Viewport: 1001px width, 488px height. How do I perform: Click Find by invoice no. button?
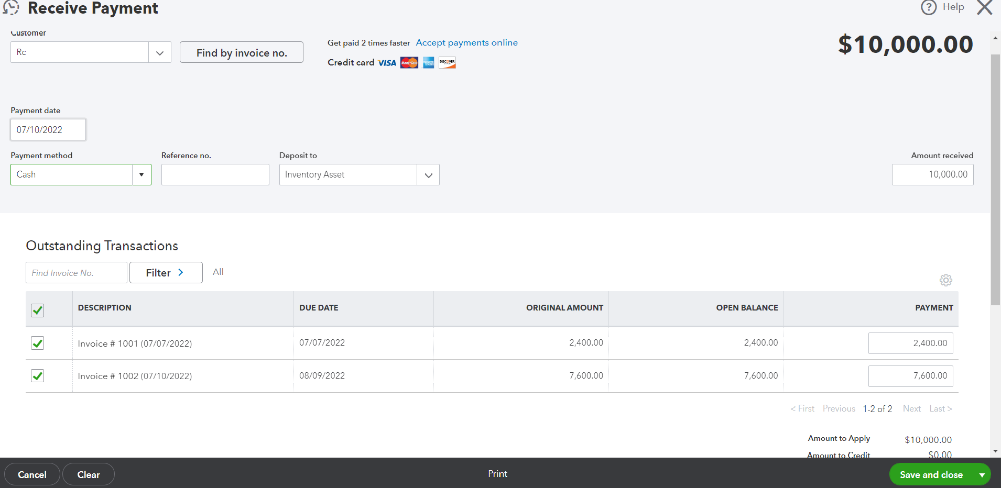click(242, 52)
